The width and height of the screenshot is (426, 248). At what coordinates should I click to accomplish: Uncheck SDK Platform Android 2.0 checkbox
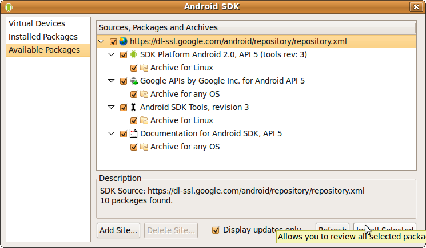[x=124, y=55]
